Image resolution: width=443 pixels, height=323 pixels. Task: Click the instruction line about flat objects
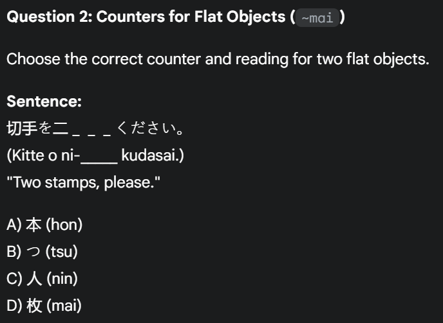tap(218, 59)
